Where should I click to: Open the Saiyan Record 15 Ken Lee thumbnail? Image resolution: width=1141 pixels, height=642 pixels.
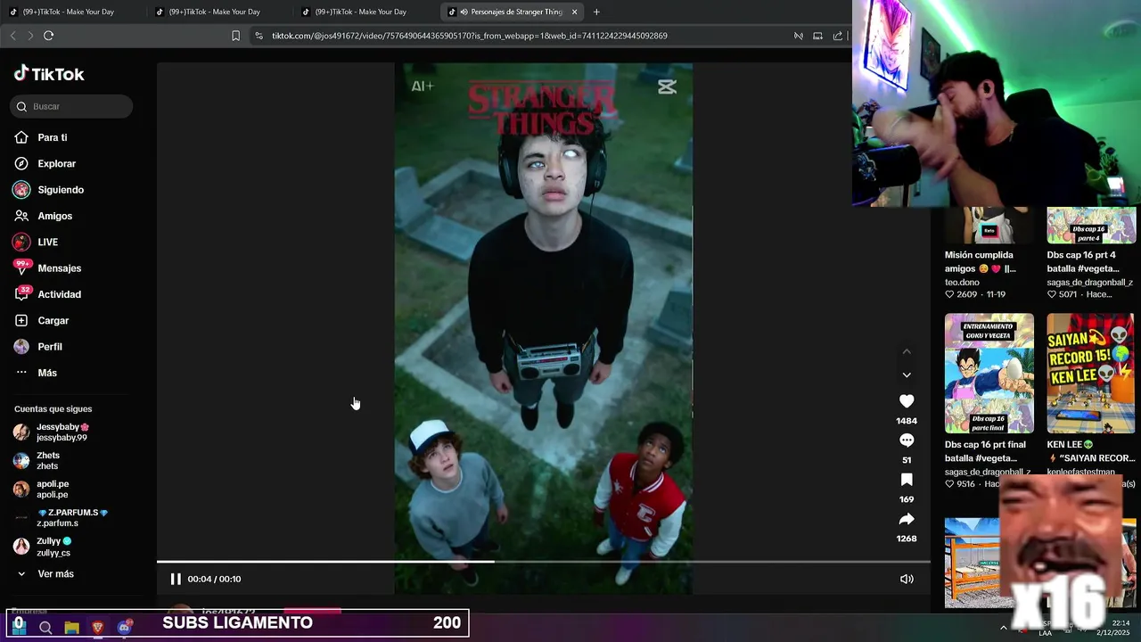[x=1091, y=373]
